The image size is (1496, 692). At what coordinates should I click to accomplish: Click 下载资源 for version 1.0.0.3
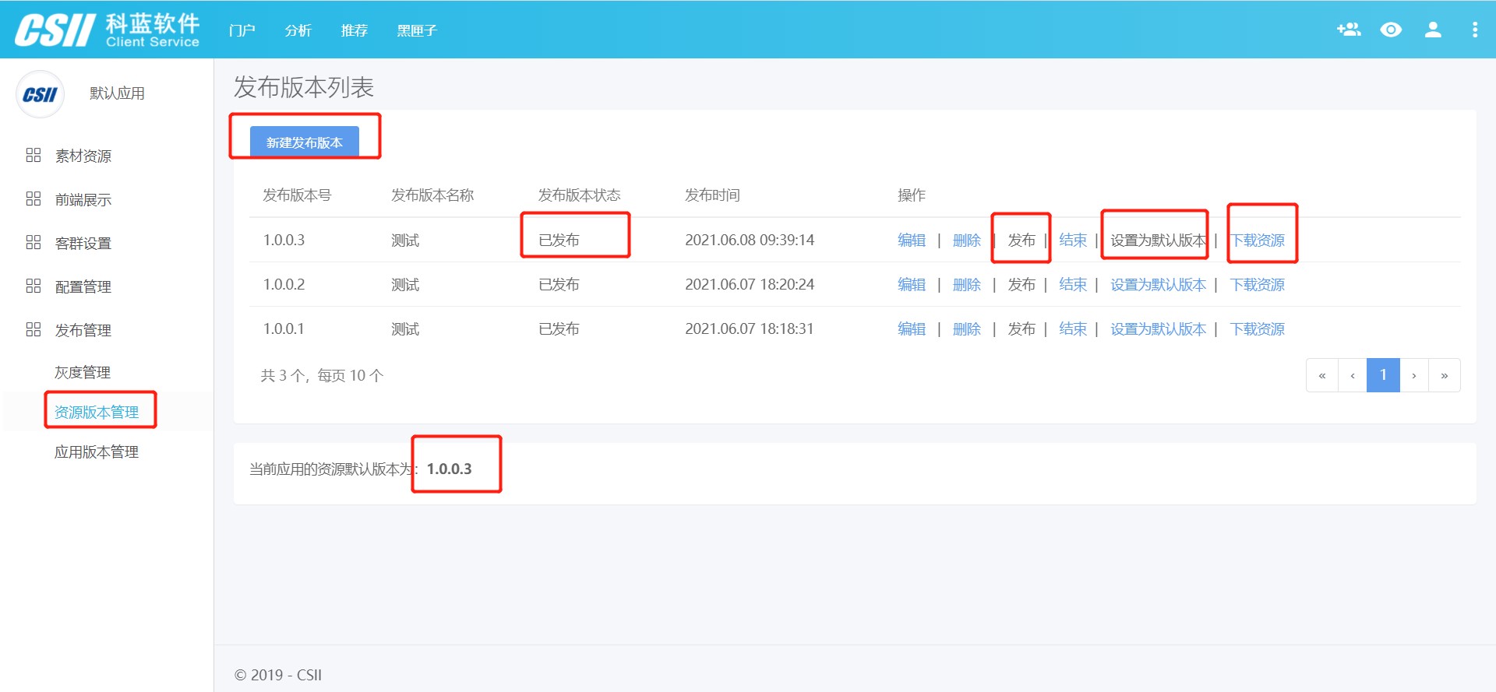(1258, 240)
